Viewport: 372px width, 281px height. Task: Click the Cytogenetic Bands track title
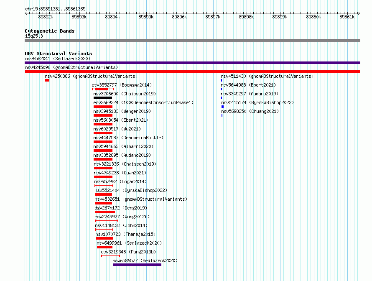point(50,31)
